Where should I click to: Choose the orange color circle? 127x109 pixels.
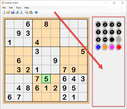pyautogui.click(x=105, y=47)
